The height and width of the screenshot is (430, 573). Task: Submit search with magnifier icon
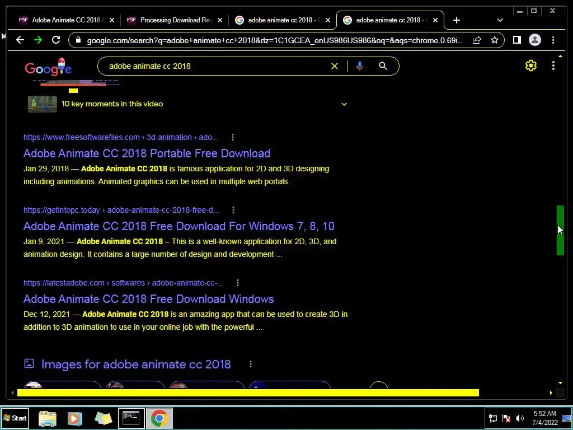pyautogui.click(x=383, y=66)
